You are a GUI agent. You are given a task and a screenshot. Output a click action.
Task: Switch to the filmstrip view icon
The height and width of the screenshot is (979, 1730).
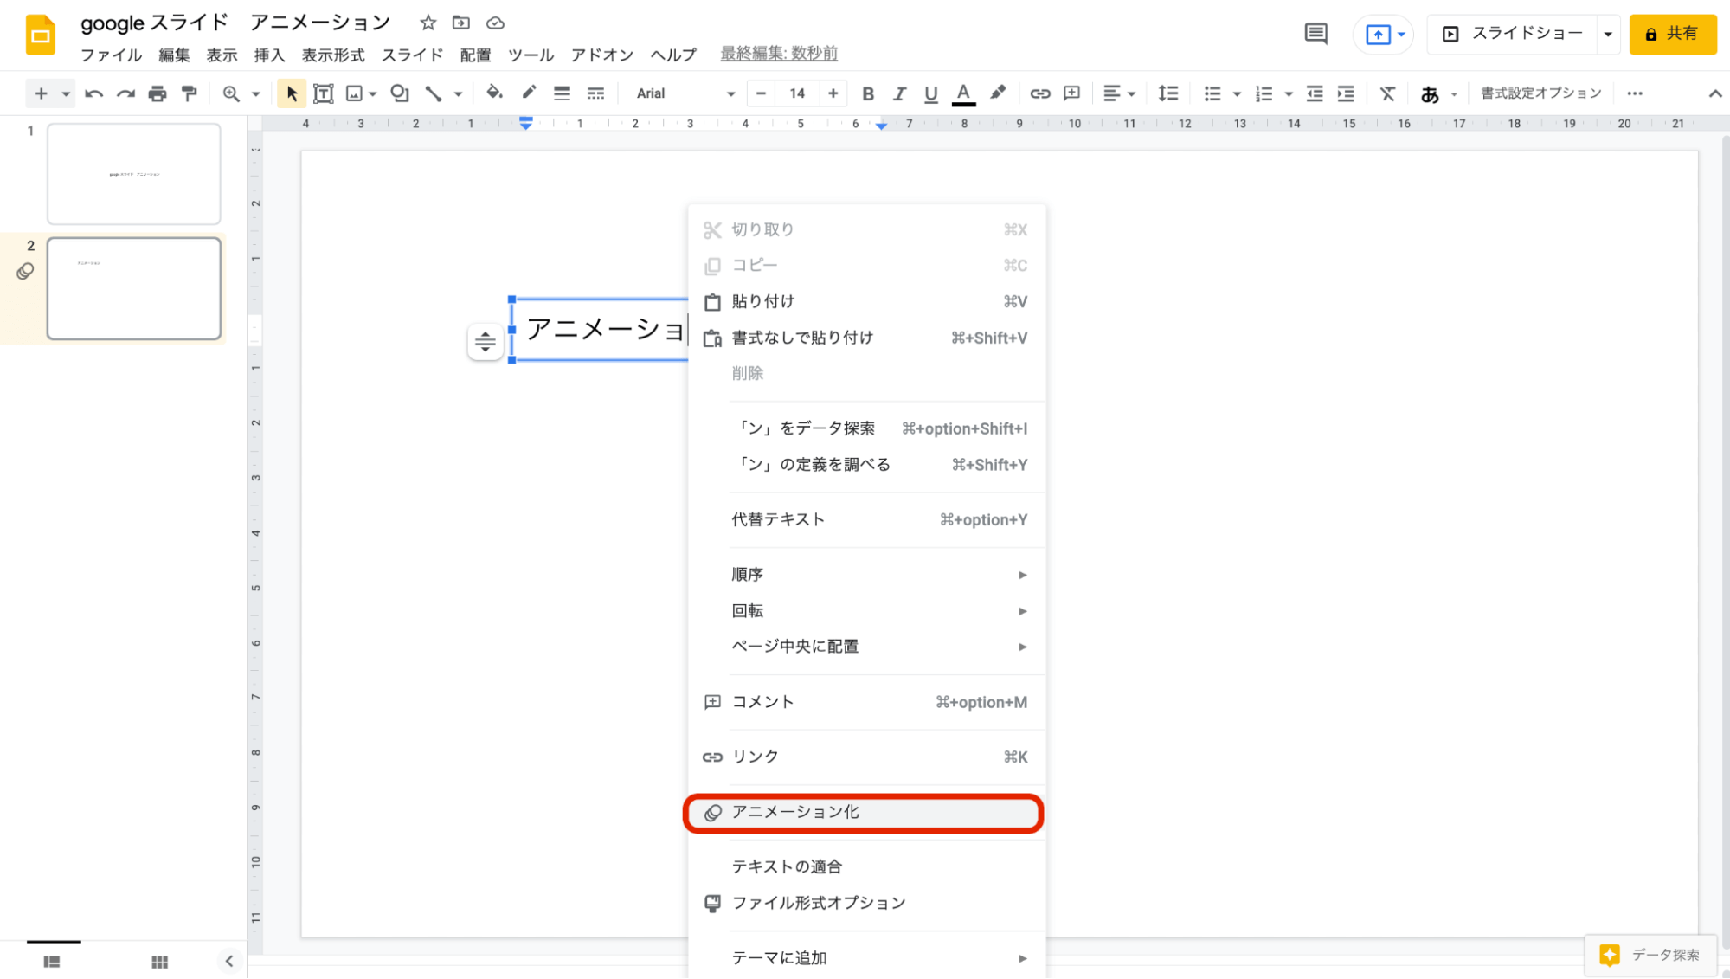pyautogui.click(x=52, y=962)
